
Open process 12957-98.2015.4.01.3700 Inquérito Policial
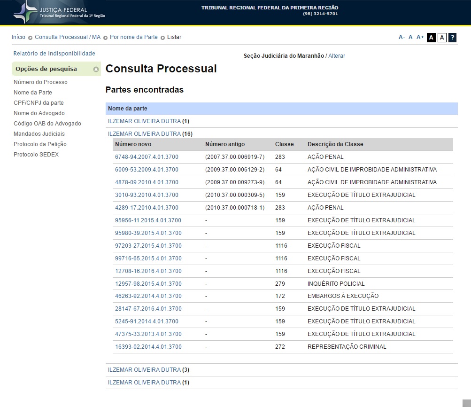tap(148, 284)
